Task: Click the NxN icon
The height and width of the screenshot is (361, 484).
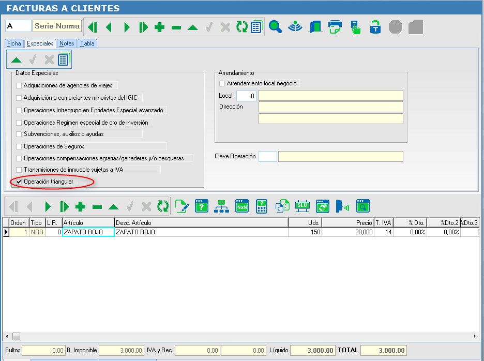Action: (x=241, y=206)
